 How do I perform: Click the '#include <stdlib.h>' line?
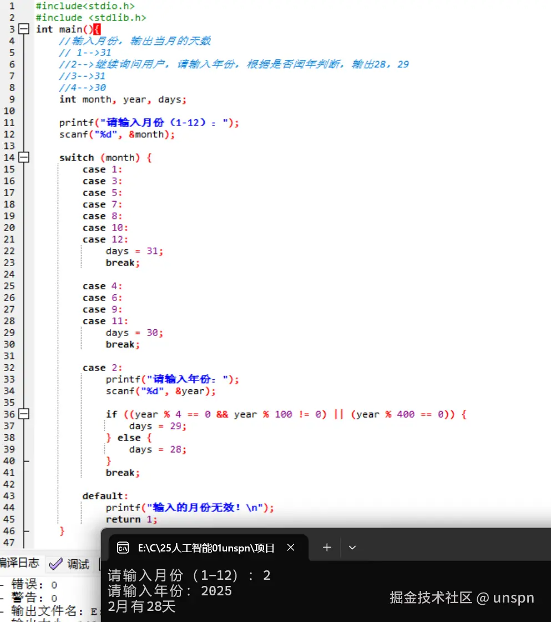click(x=91, y=17)
